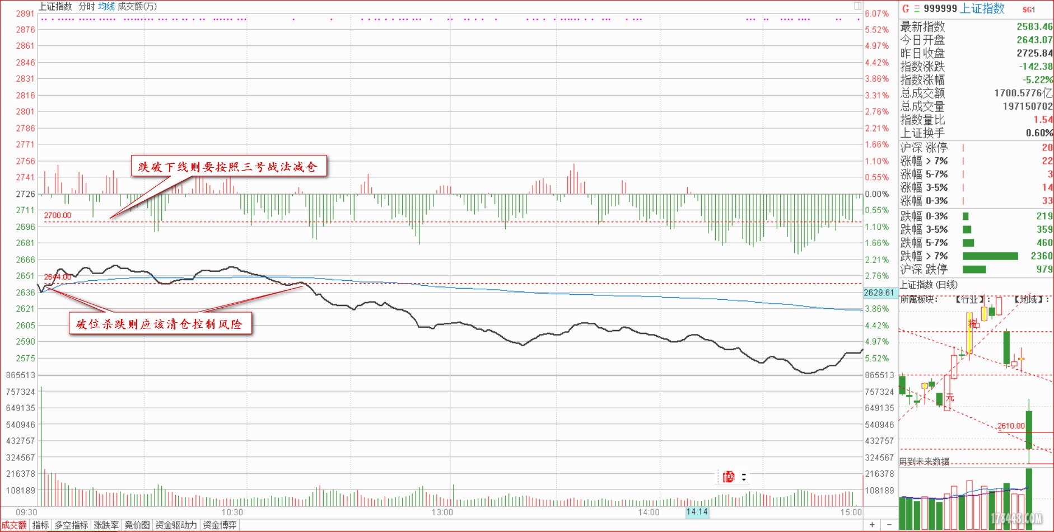
Task: Click the 上证换手 value 0.60%
Action: (1039, 133)
